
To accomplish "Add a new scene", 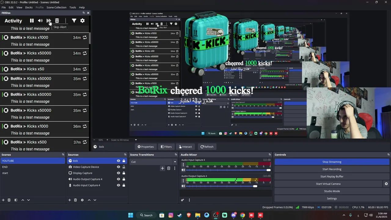I will point(3,200).
